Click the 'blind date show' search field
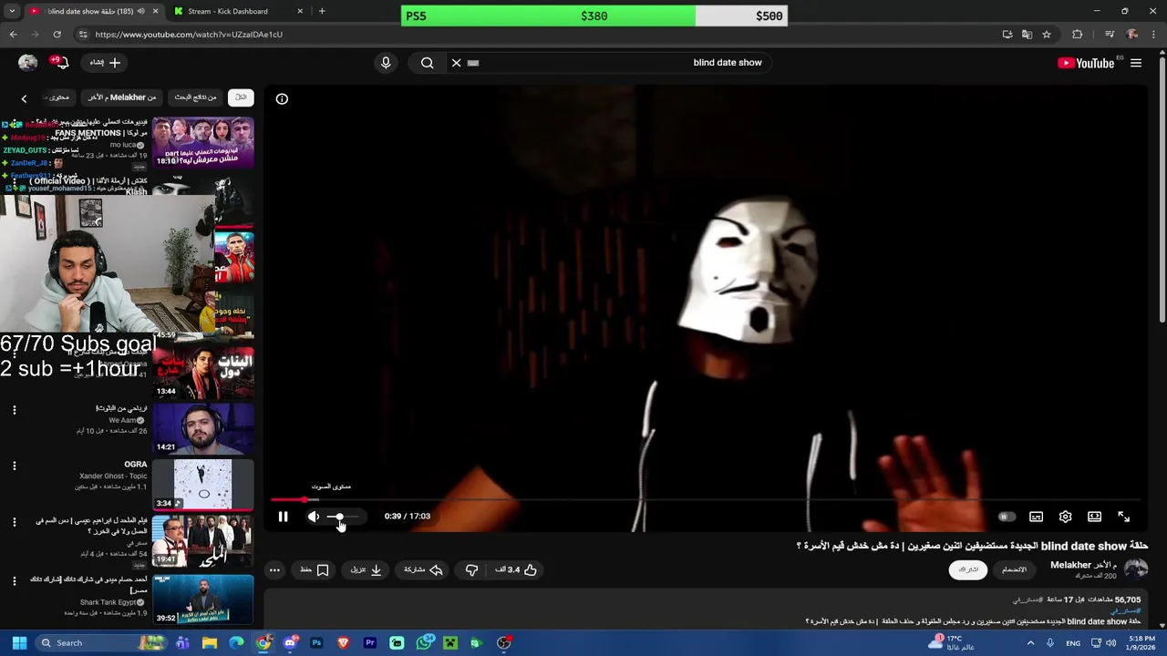 (620, 63)
